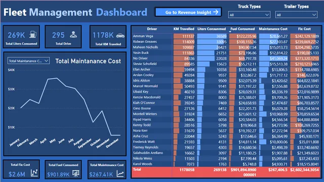324x182 pixels.
Task: Click the $901.89K Total Fuel Consumed value
Action: 58,174
